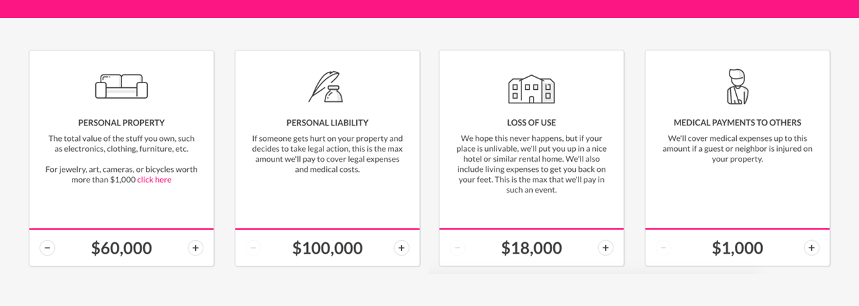Open the pink 'click here' link
The height and width of the screenshot is (306, 859).
click(x=154, y=180)
